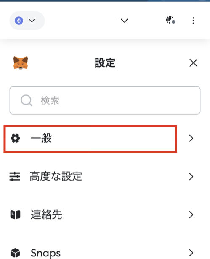Screen dimensions: 210x259
Task: Click the gear icon beside 一般
Action: tap(15, 138)
